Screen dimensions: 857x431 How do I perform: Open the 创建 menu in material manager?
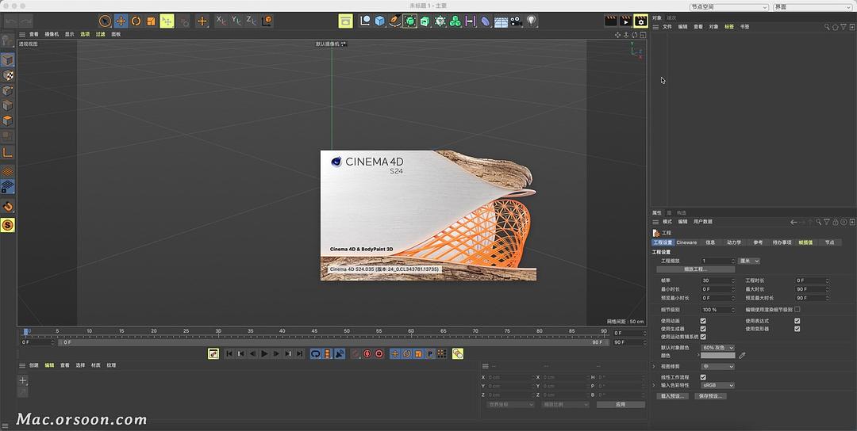pyautogui.click(x=34, y=365)
